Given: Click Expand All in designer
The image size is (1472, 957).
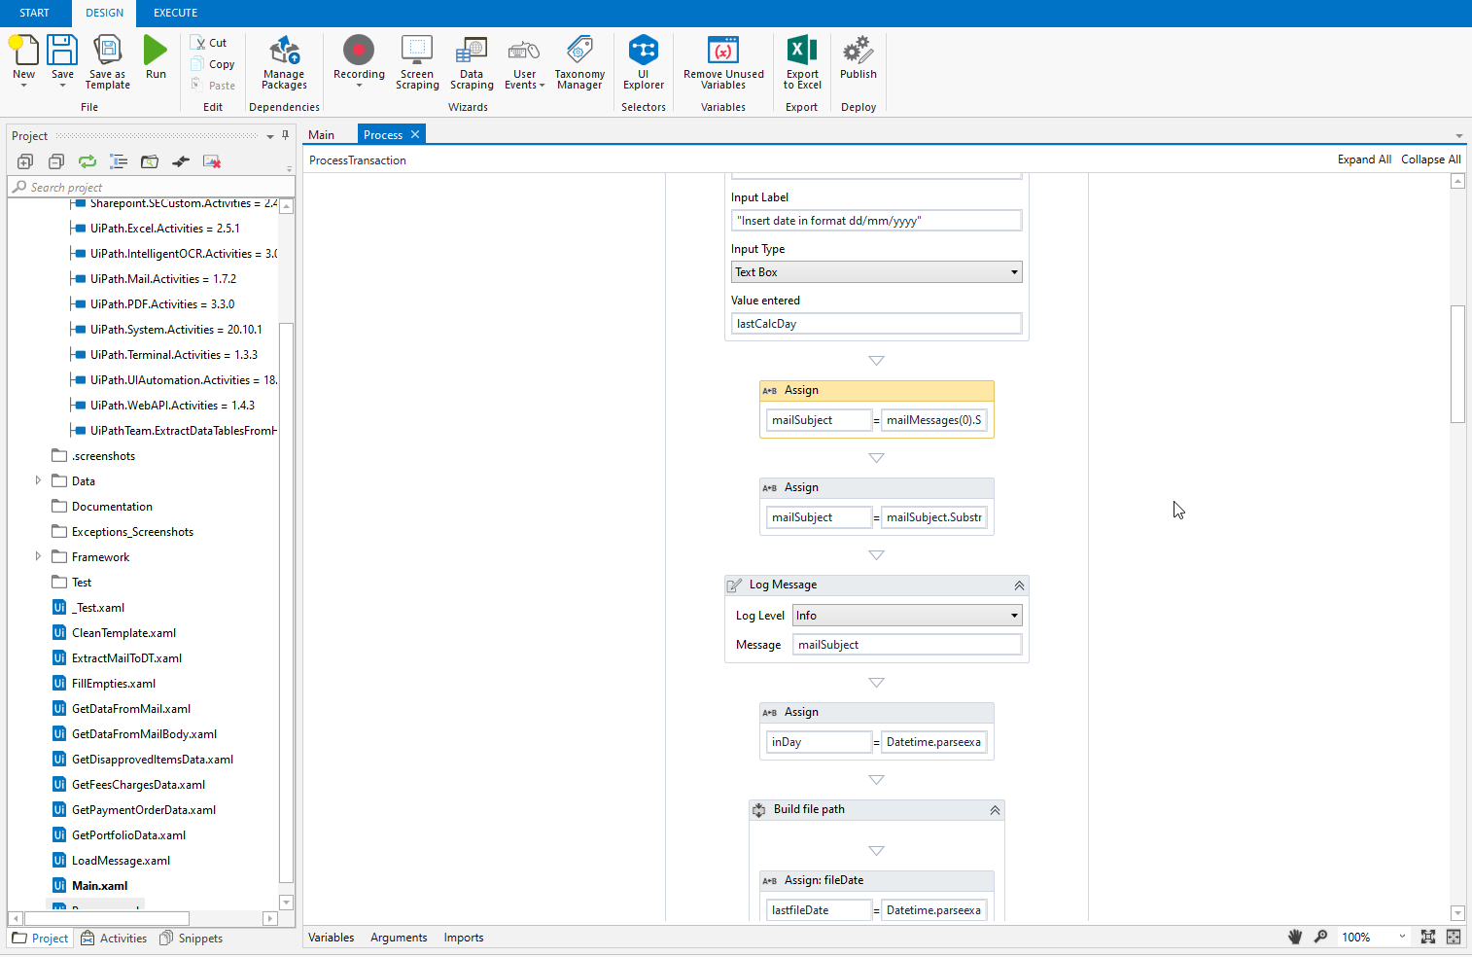Looking at the screenshot, I should click(1364, 159).
